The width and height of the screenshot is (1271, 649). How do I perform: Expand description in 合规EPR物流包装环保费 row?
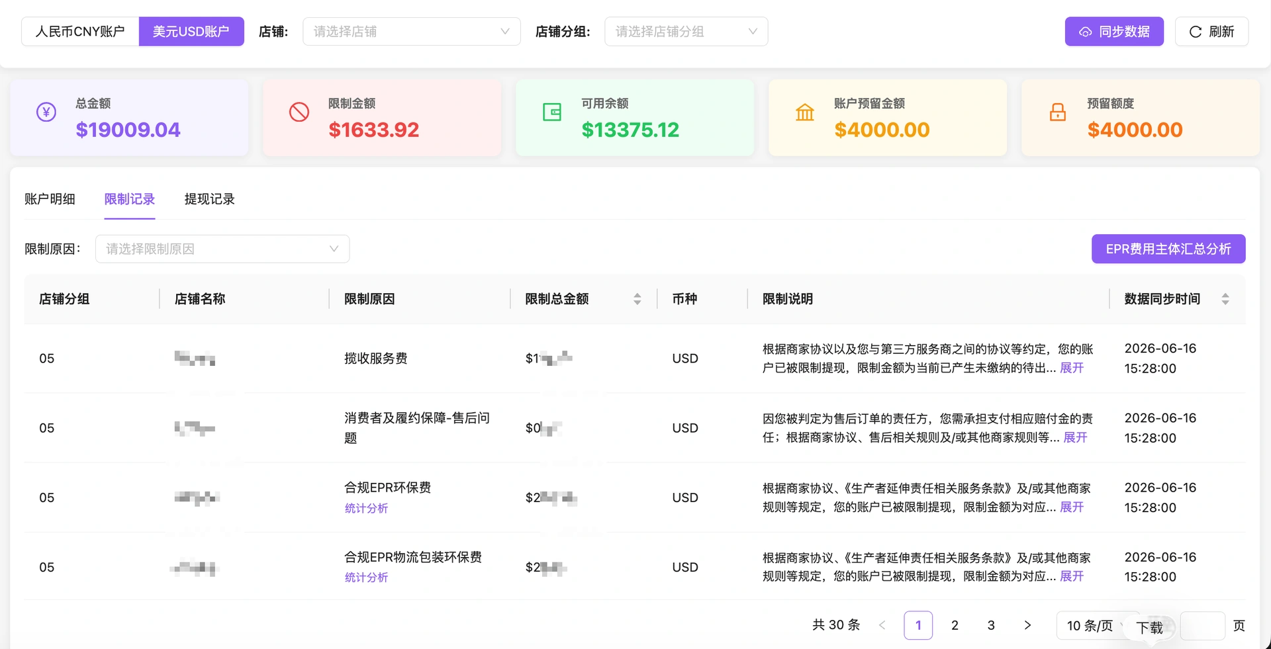pyautogui.click(x=1072, y=576)
